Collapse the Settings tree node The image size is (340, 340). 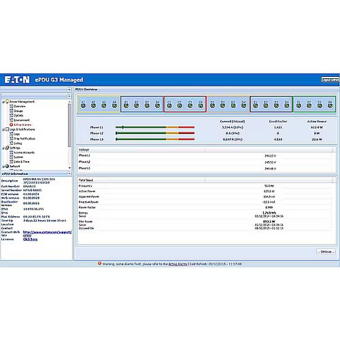click(x=3, y=148)
